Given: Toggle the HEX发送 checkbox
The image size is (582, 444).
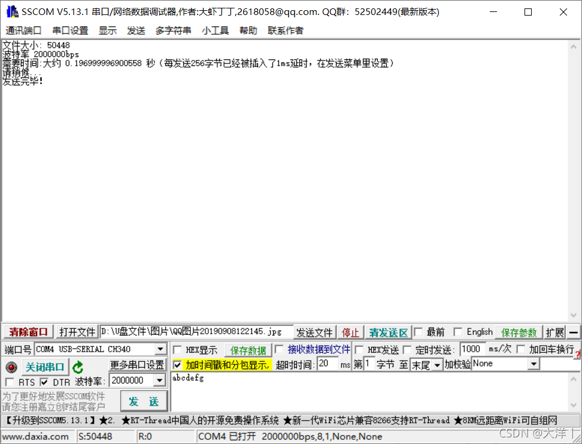Looking at the screenshot, I should [x=359, y=349].
